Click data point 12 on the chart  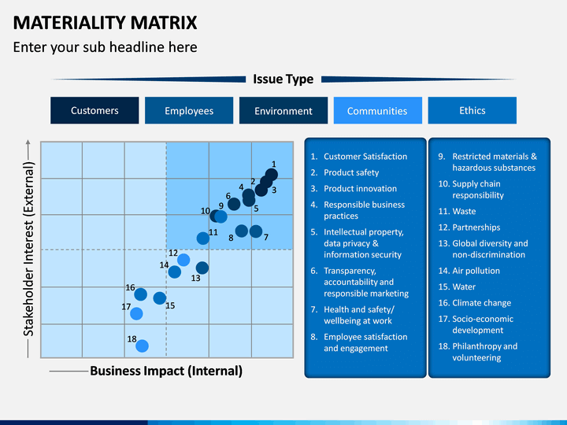(183, 260)
